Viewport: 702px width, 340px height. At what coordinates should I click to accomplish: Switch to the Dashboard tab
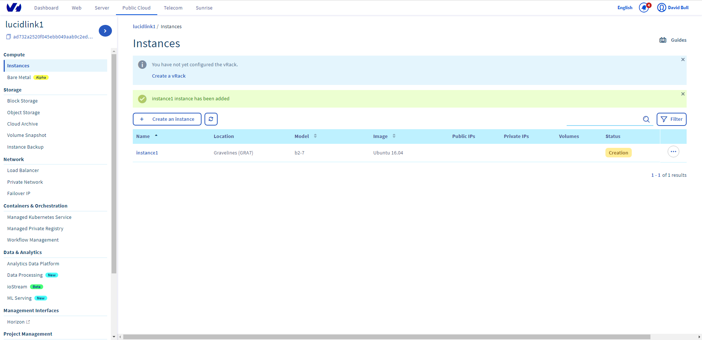[x=46, y=8]
